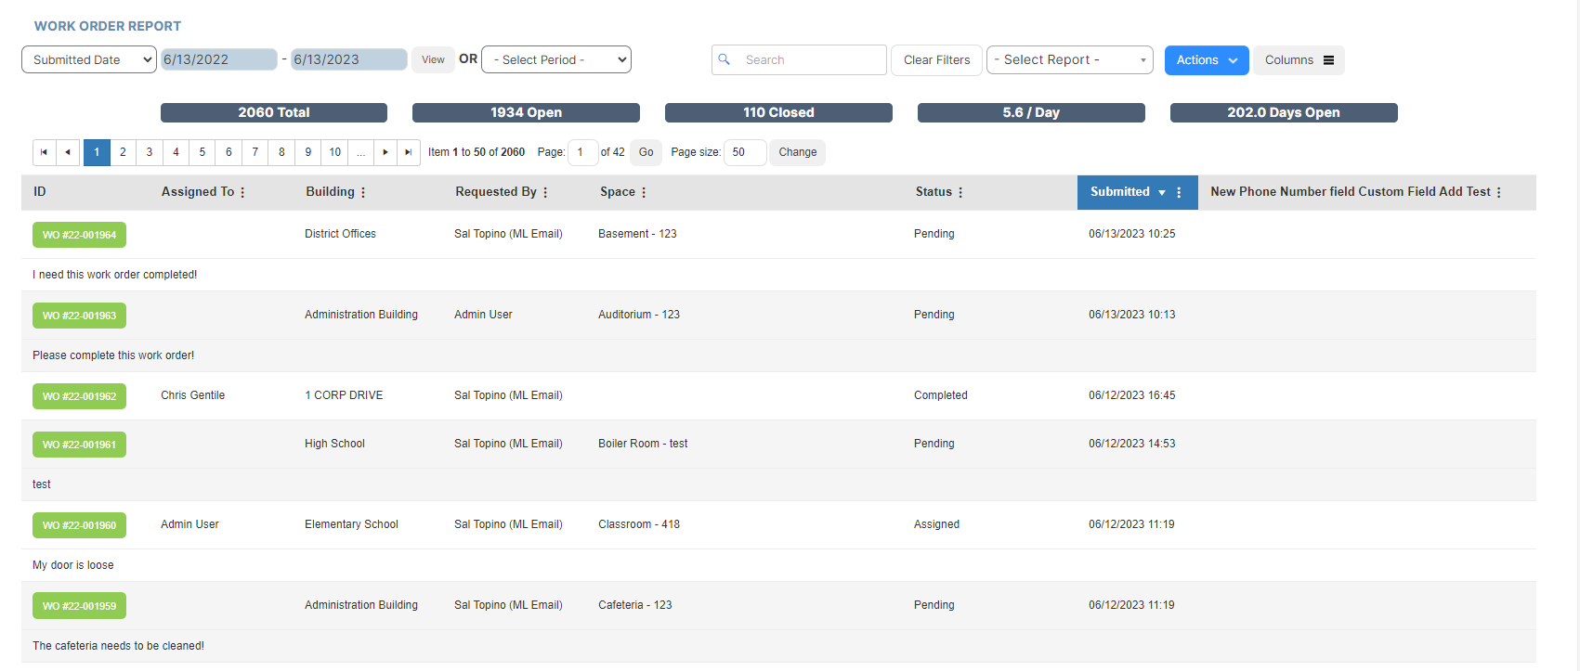Open Status column options menu
The height and width of the screenshot is (671, 1580).
pyautogui.click(x=960, y=192)
